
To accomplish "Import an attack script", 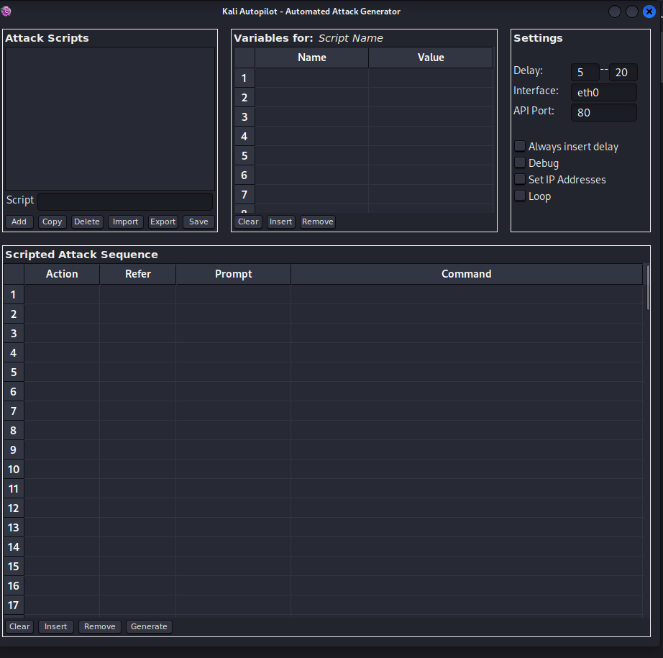I will [x=126, y=221].
